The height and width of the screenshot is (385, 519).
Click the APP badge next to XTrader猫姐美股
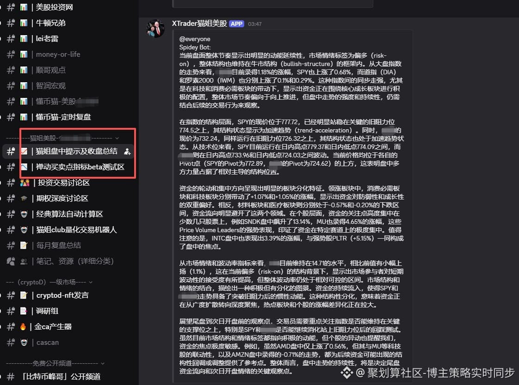[236, 24]
